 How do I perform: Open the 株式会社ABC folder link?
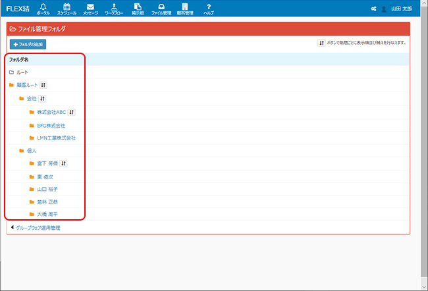[x=51, y=112]
